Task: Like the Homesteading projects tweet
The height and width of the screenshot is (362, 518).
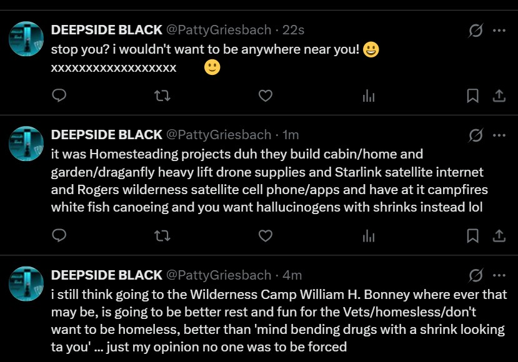Action: coord(266,235)
